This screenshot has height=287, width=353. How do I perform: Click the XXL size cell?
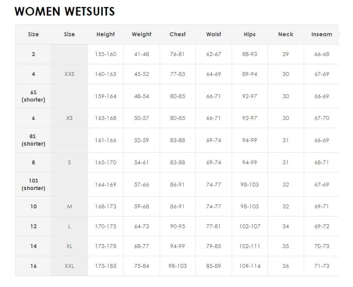(x=69, y=266)
